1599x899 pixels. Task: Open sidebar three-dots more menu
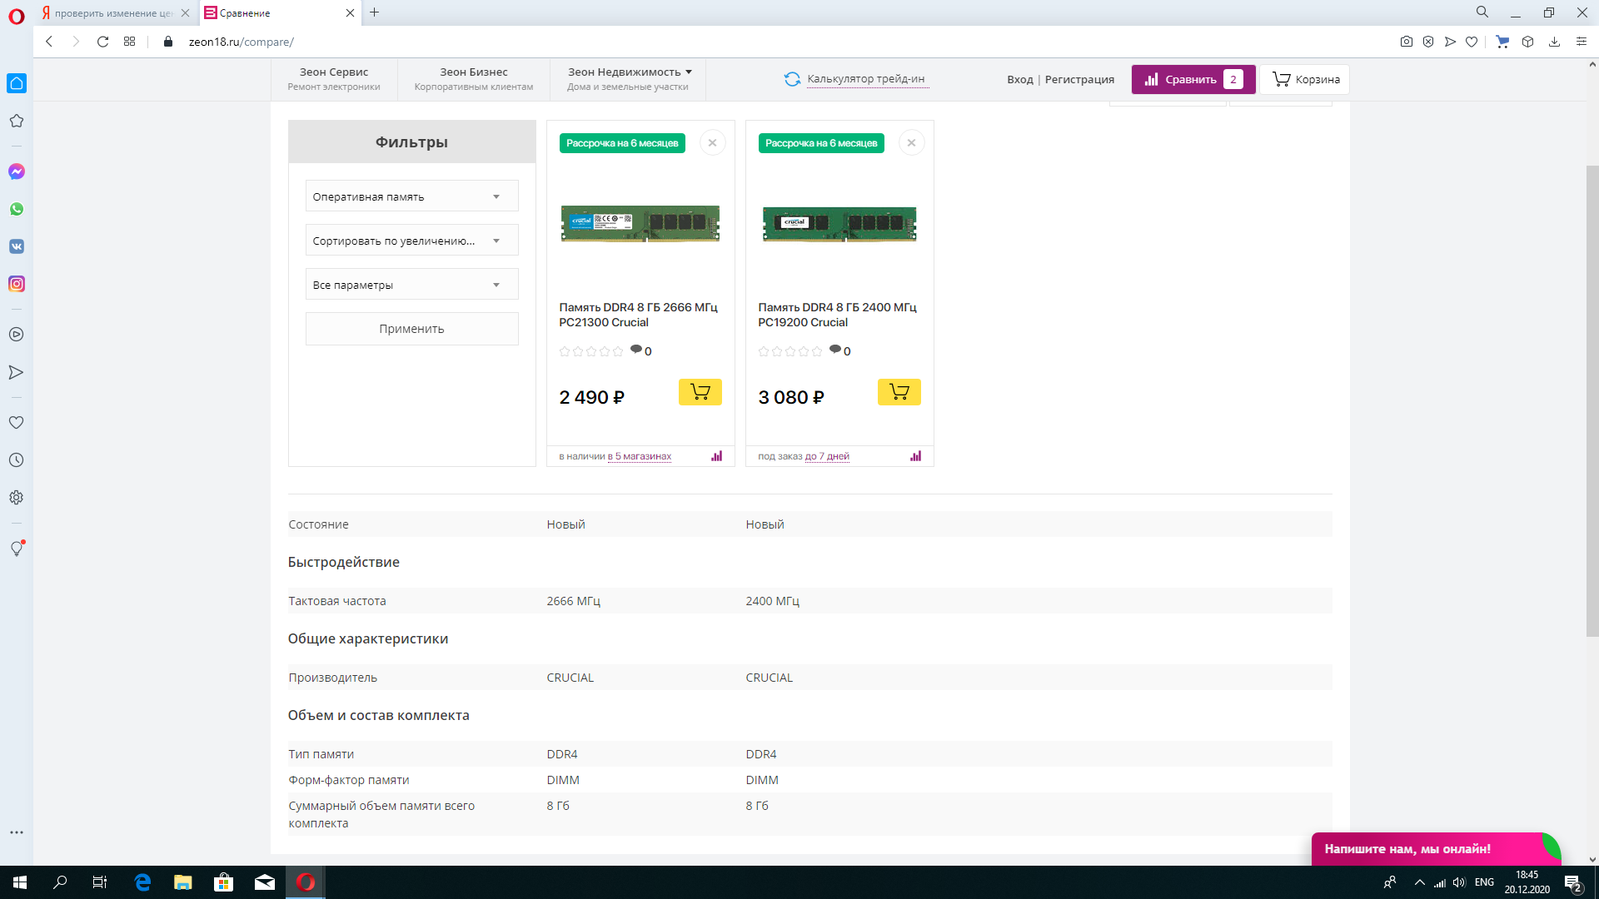click(x=17, y=832)
